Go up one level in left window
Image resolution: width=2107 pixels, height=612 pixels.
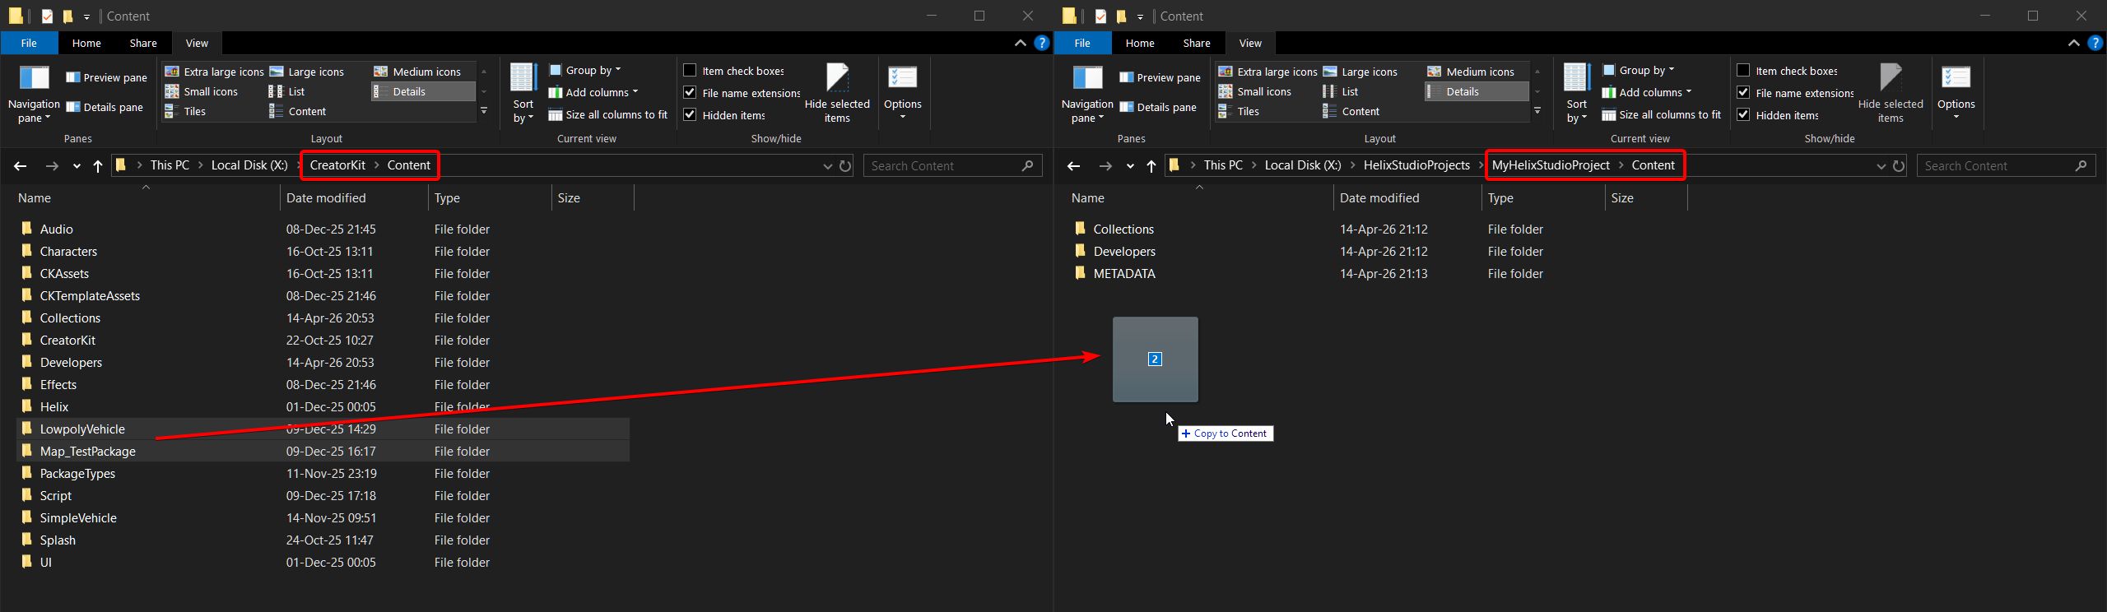(x=98, y=165)
